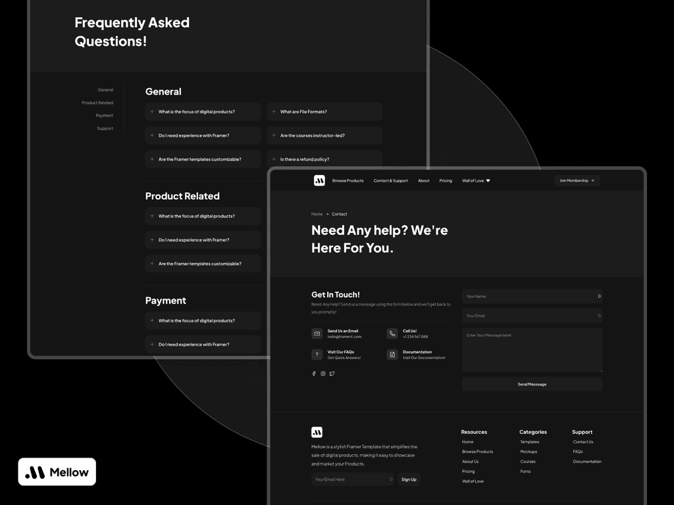Click the Join Membership button

577,181
